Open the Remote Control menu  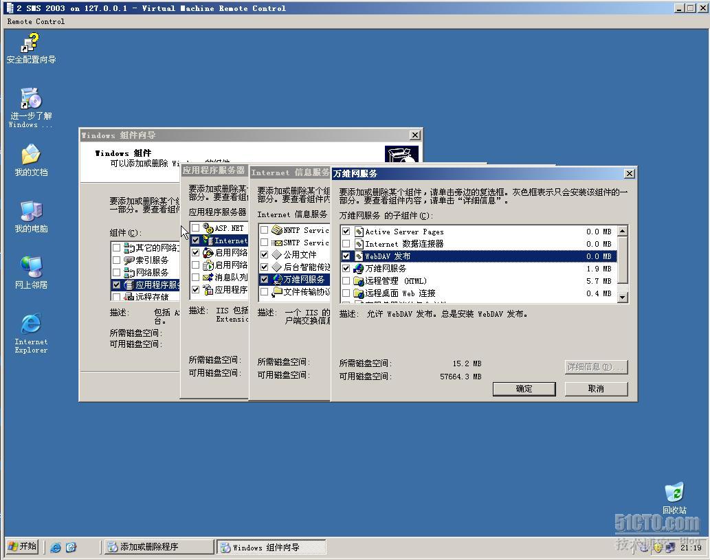point(36,21)
